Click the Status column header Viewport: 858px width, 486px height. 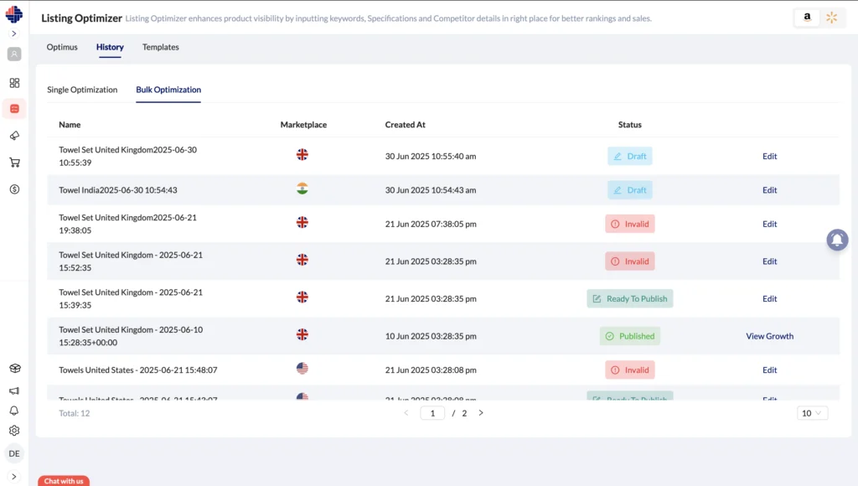[630, 125]
